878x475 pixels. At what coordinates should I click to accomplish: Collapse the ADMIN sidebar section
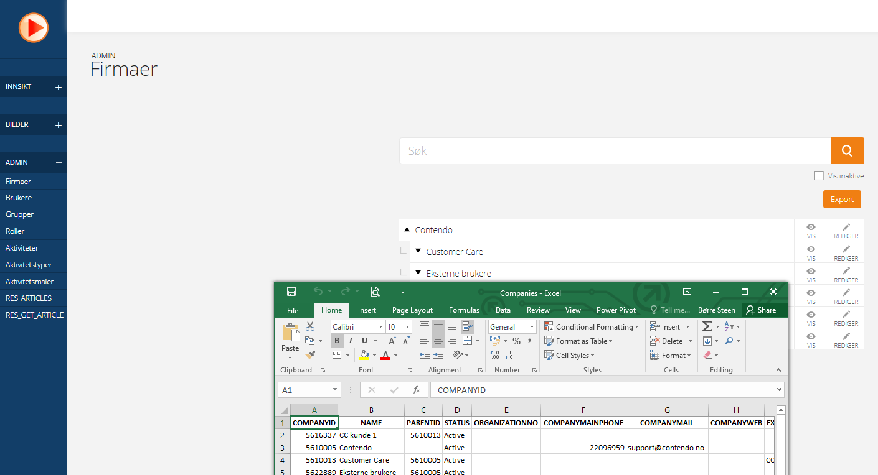pos(59,162)
